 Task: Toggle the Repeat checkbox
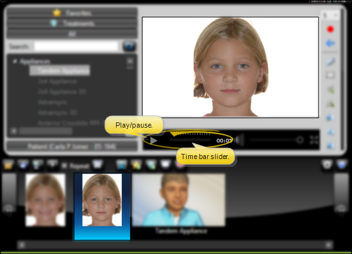(64, 166)
